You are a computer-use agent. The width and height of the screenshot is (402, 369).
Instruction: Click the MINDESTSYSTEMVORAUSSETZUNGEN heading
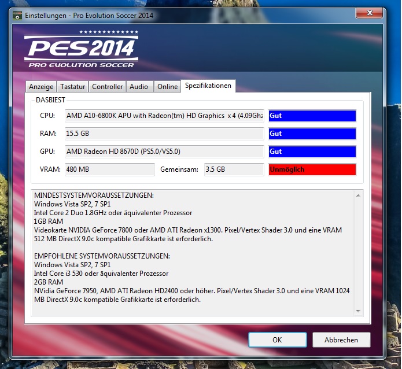pyautogui.click(x=94, y=195)
